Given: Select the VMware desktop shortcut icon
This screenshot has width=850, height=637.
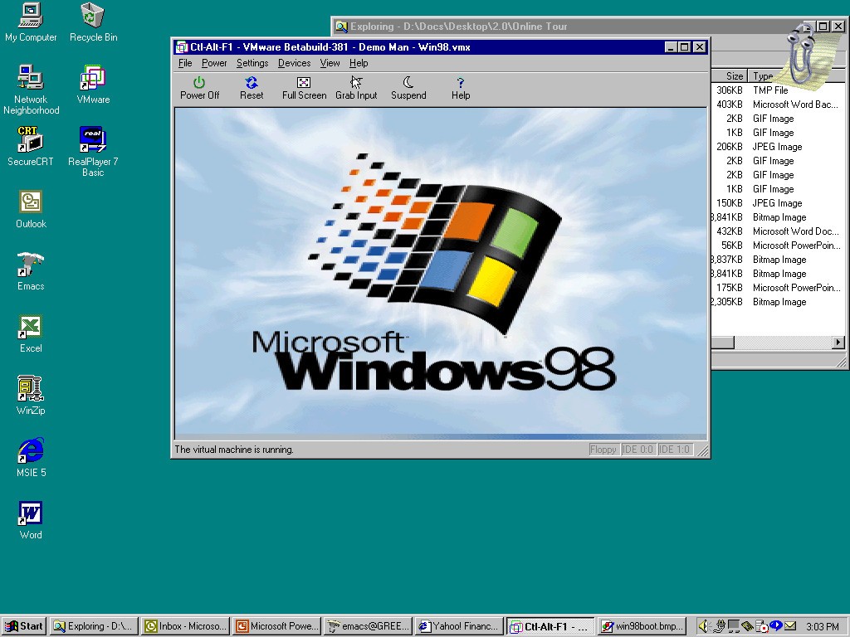Looking at the screenshot, I should [x=93, y=85].
